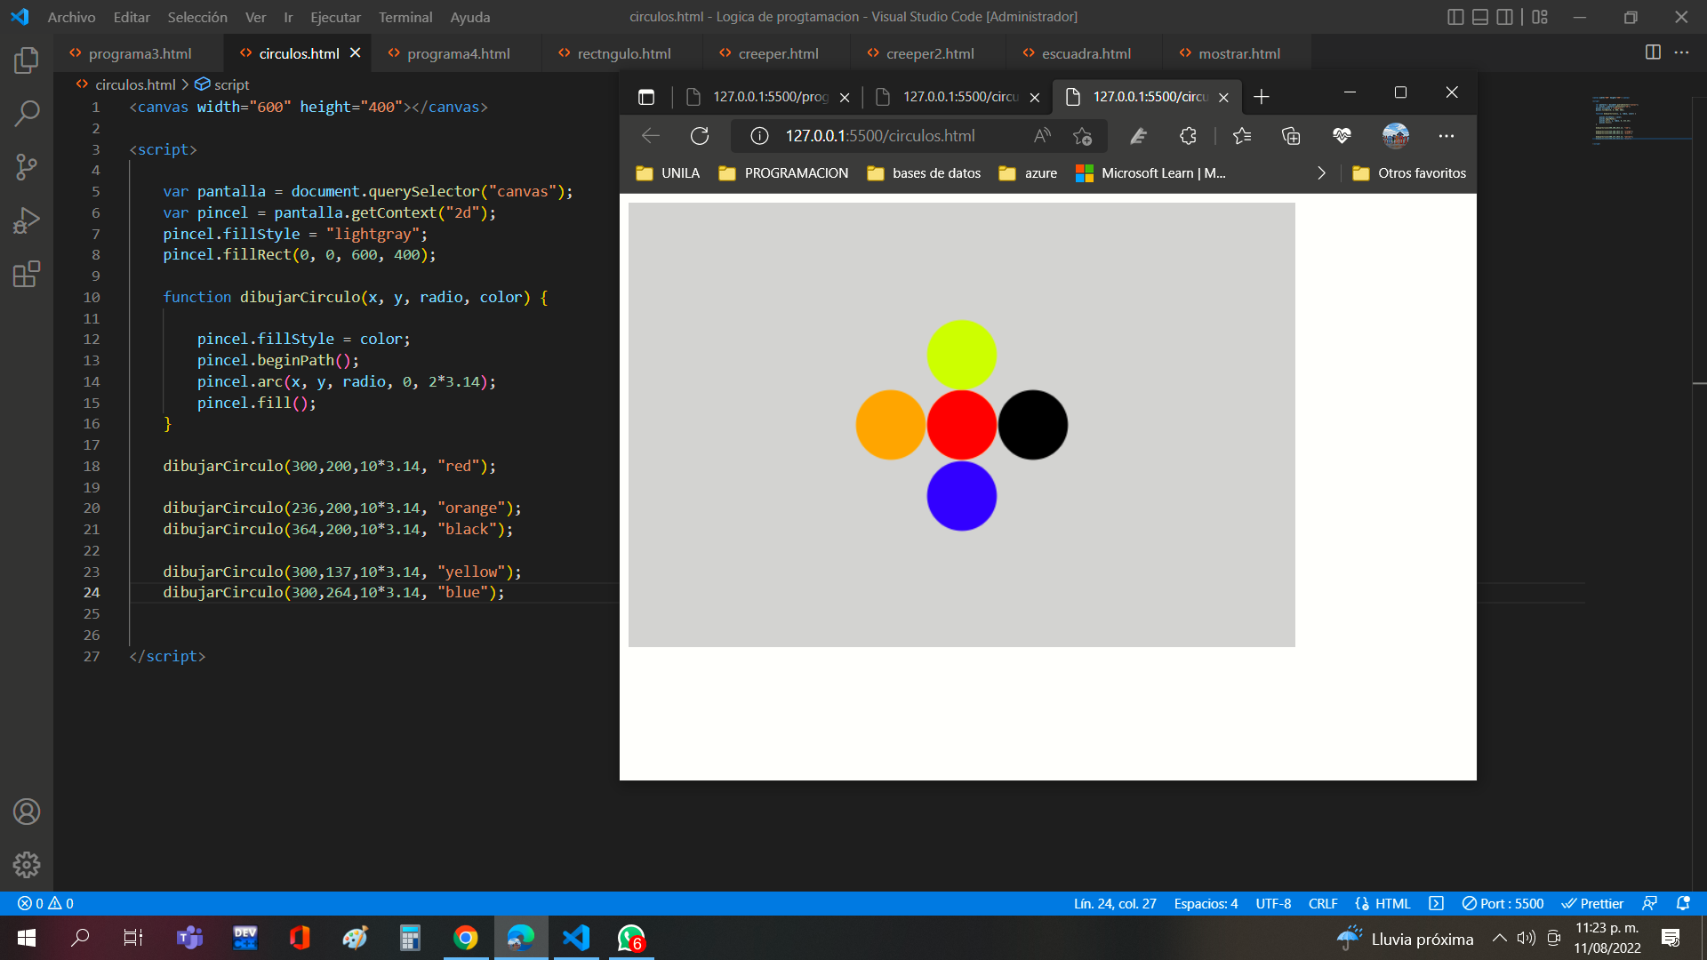Click Port : 5500 Live Server toggle
The width and height of the screenshot is (1707, 960).
point(1503,903)
